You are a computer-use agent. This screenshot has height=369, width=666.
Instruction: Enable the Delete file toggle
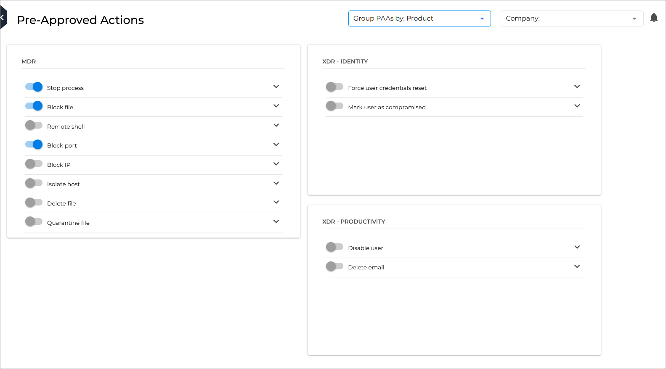(x=34, y=203)
